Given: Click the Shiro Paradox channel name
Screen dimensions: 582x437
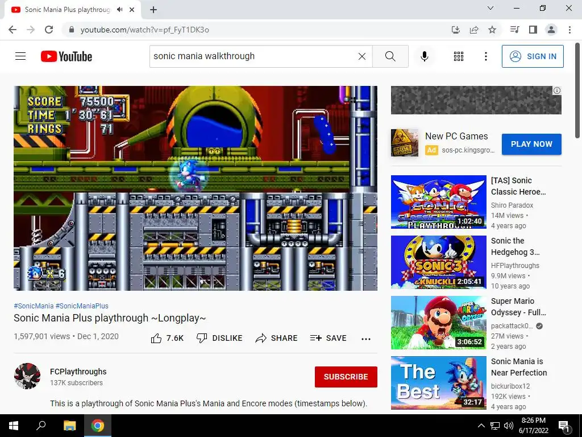Looking at the screenshot, I should click(512, 205).
